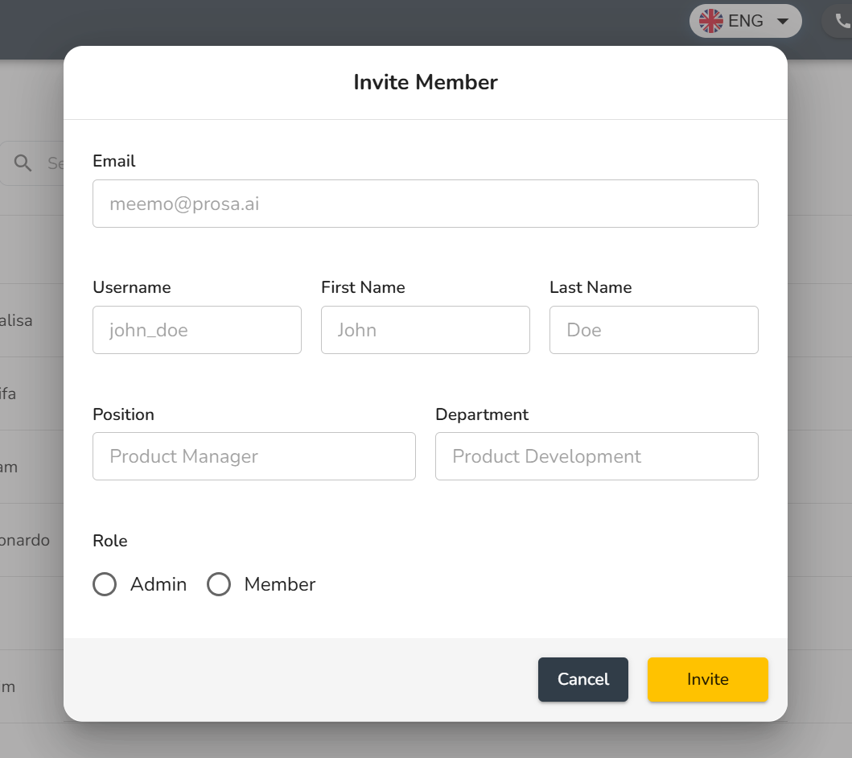Image resolution: width=852 pixels, height=758 pixels.
Task: Click the First Name input box
Action: [x=425, y=330]
